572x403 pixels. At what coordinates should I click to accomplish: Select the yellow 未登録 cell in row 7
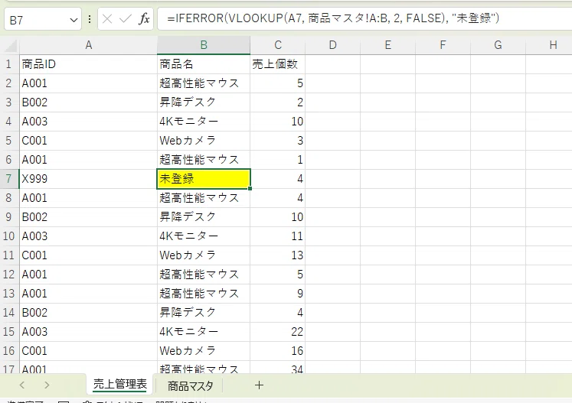point(204,179)
